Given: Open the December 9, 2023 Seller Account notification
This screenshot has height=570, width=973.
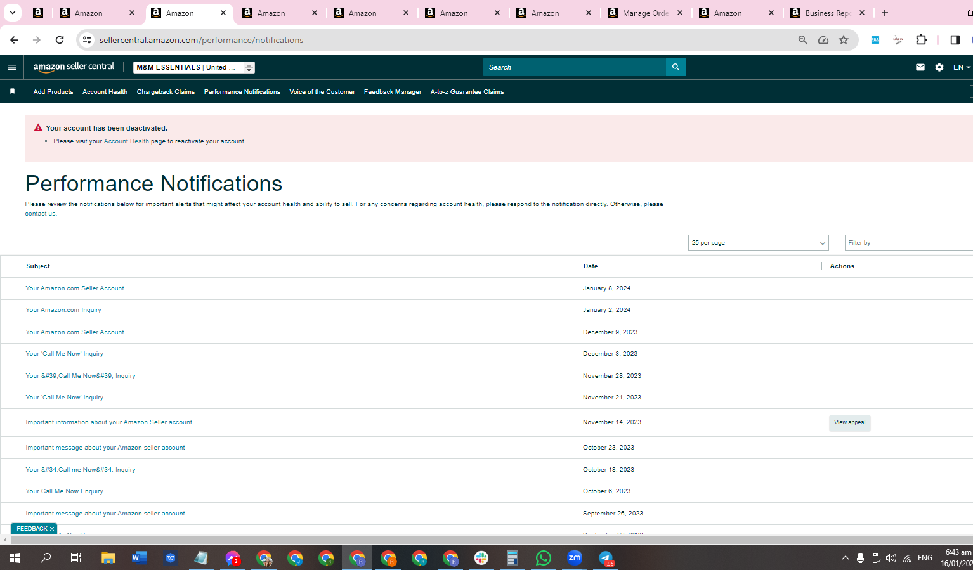Looking at the screenshot, I should coord(75,332).
